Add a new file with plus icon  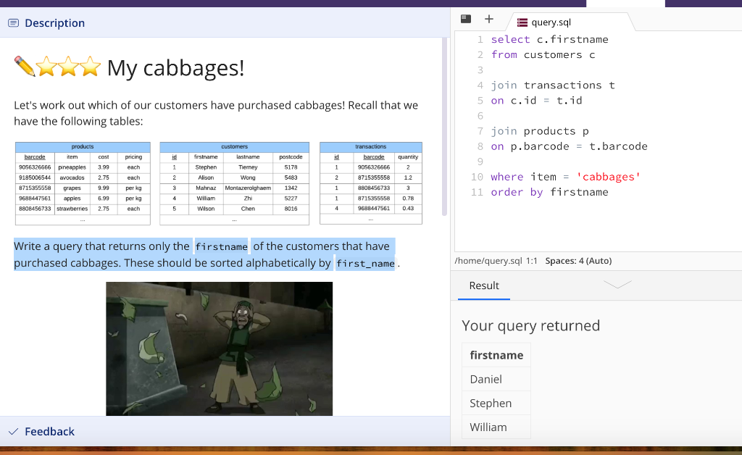pyautogui.click(x=489, y=19)
